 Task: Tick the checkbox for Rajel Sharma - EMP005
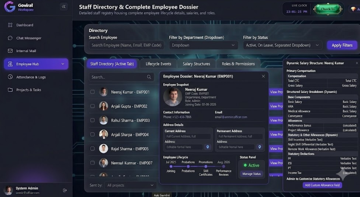coord(93,149)
